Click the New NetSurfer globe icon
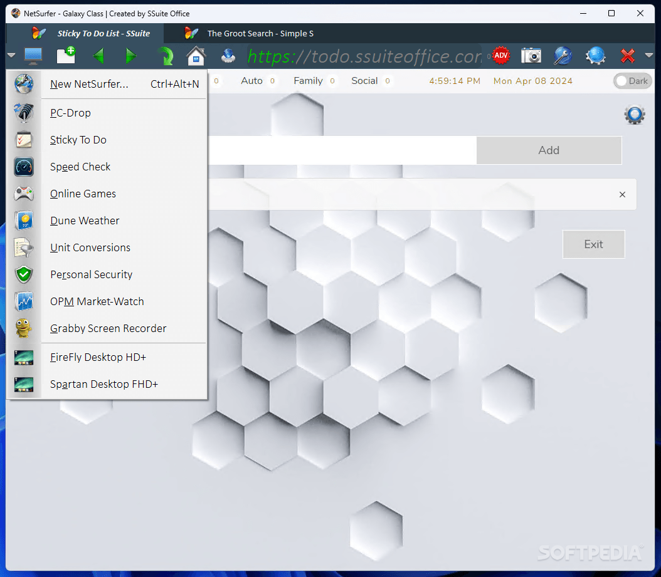The image size is (661, 577). pyautogui.click(x=24, y=84)
